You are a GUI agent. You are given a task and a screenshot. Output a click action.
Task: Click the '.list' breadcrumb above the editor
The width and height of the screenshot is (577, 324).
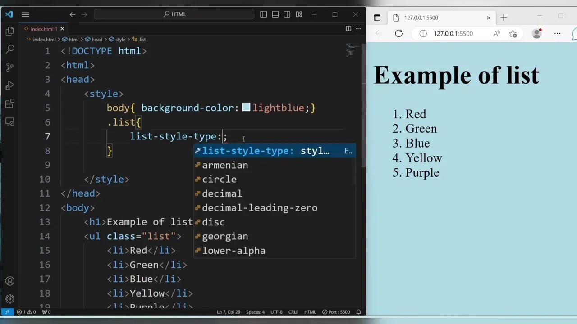point(142,39)
